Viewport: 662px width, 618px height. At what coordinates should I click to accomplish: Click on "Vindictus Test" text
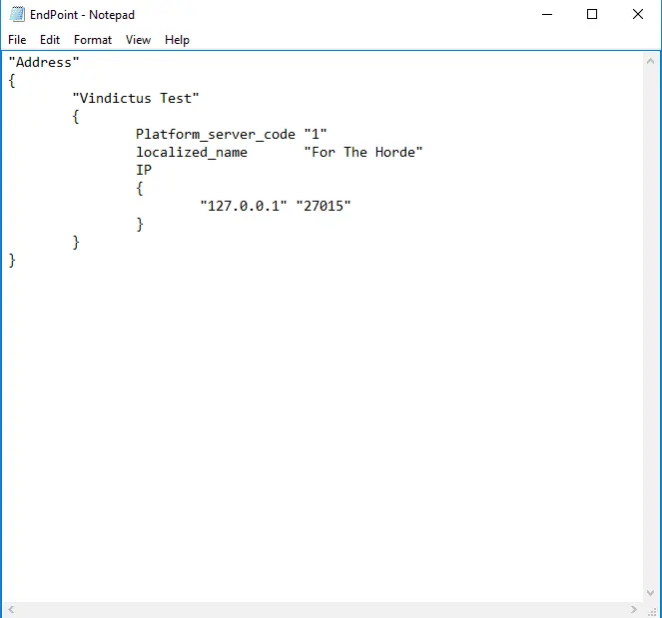136,99
